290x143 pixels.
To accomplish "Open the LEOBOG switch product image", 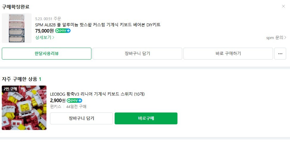I will (x=24, y=108).
